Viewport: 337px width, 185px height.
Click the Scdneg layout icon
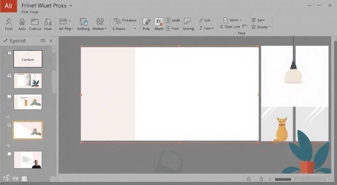pyautogui.click(x=84, y=22)
